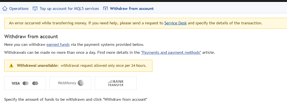Click the first Mastercard circles logo
Image resolution: width=287 pixels, height=105 pixels.
click(26, 83)
